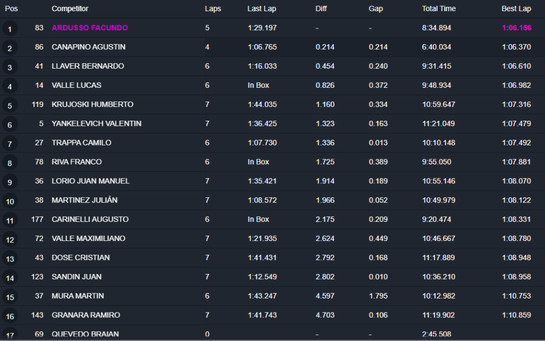545x341 pixels.
Task: Click the Competitor column header
Action: point(70,9)
